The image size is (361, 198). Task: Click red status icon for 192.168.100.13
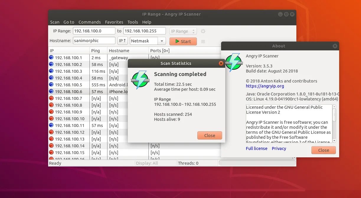(51, 139)
